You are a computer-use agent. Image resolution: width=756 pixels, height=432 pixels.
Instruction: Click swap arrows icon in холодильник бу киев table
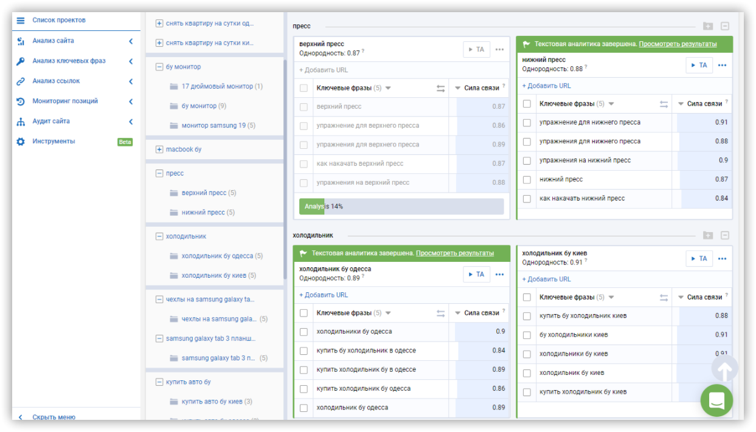click(664, 297)
